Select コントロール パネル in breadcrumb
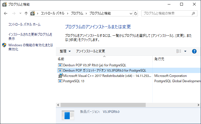 point(53,13)
